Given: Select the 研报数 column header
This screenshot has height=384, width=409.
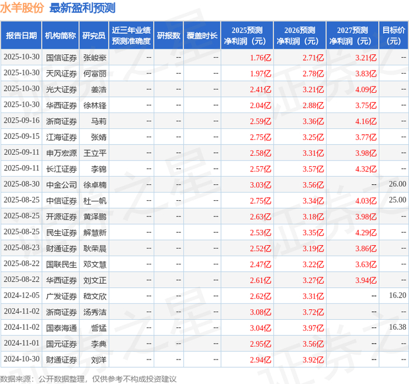Looking at the screenshot, I should pyautogui.click(x=168, y=36).
